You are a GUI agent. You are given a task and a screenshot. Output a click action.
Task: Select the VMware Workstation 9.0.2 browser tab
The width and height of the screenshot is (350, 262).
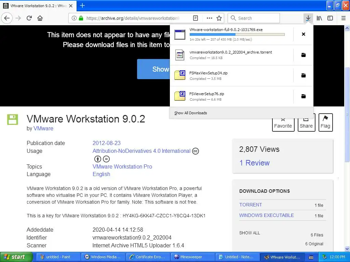click(x=38, y=6)
